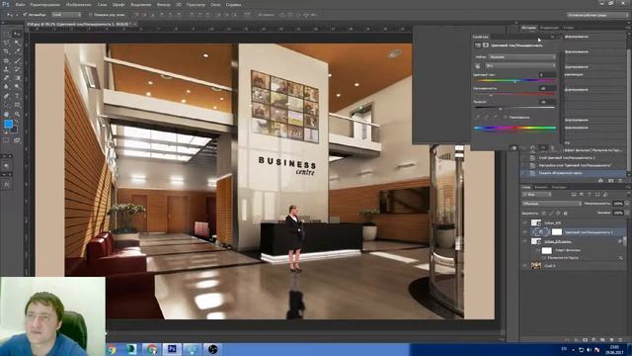
Task: Select the Horizontal Type tool
Action: coord(17,96)
